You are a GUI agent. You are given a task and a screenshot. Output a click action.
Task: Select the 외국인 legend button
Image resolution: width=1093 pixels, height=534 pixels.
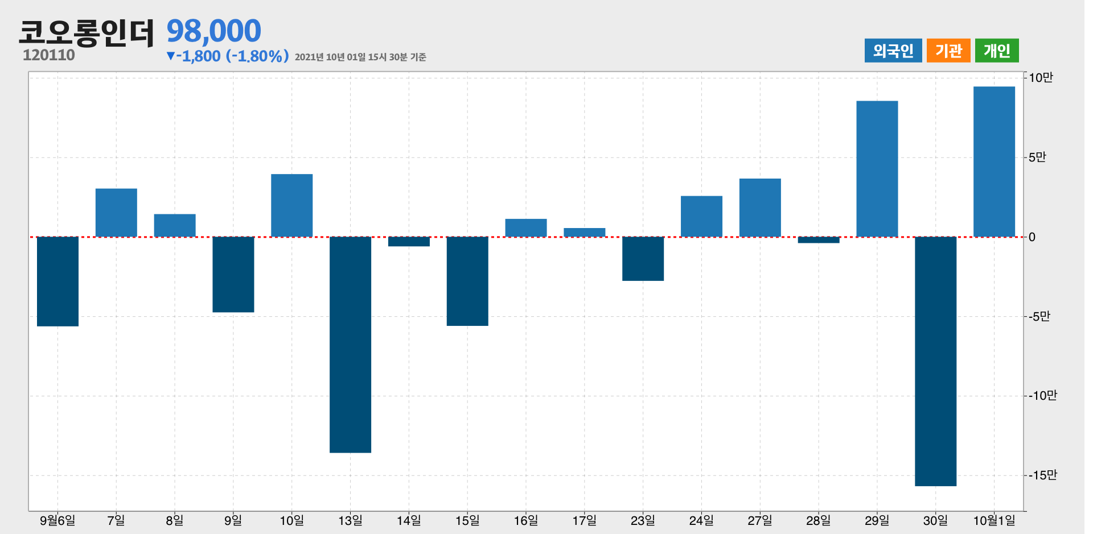893,51
